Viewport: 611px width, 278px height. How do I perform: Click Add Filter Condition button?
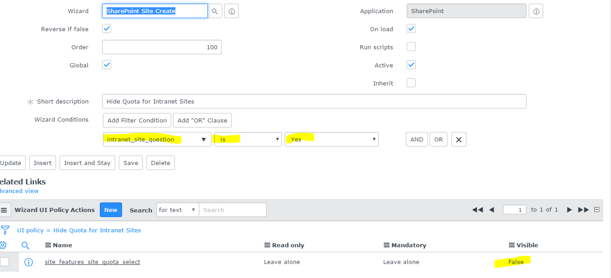(x=137, y=120)
